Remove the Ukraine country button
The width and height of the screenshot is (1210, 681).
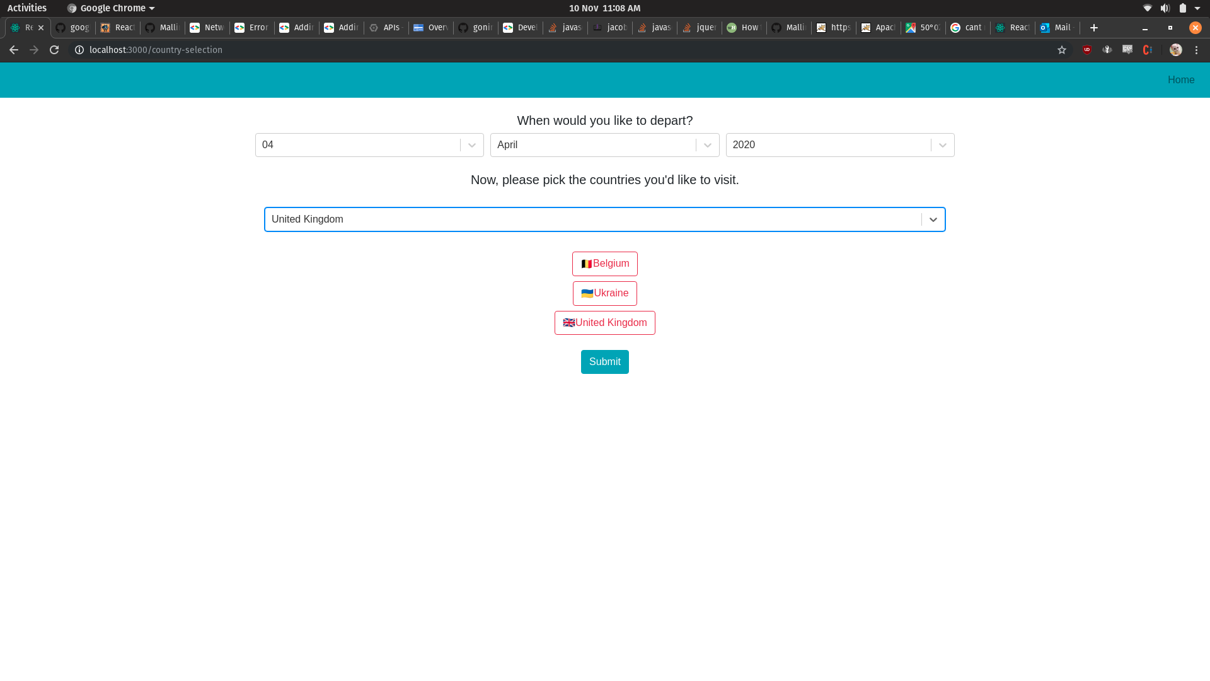[604, 293]
